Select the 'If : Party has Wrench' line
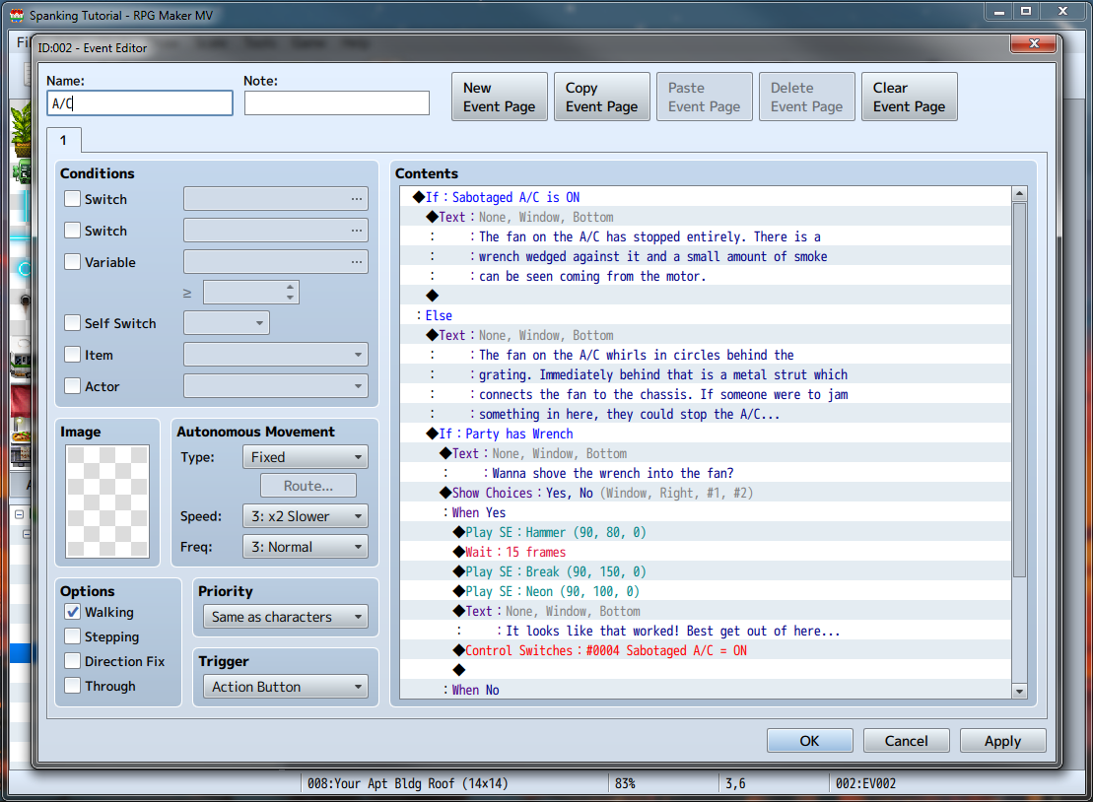This screenshot has width=1093, height=802. tap(706, 434)
